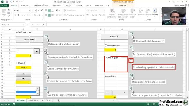This screenshot has width=189, height=106.
Task: Open the FORMATO drawing tools tab
Action: 123,6
